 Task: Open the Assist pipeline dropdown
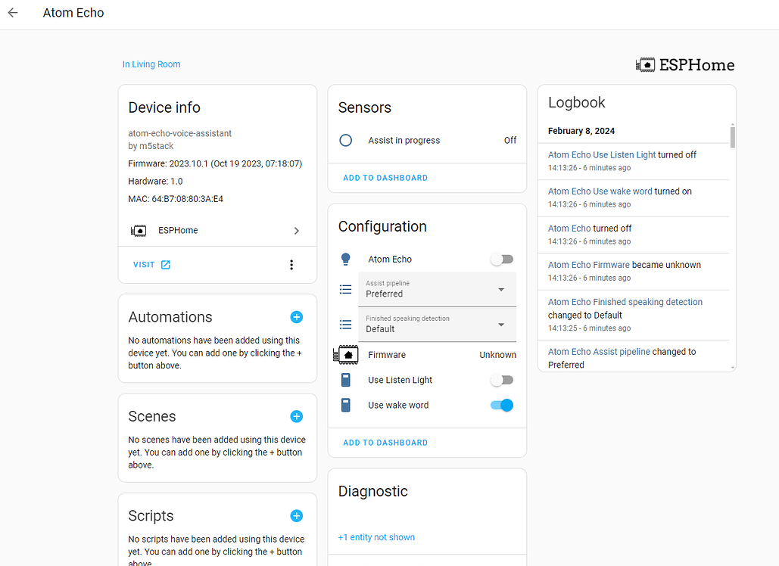tap(500, 289)
